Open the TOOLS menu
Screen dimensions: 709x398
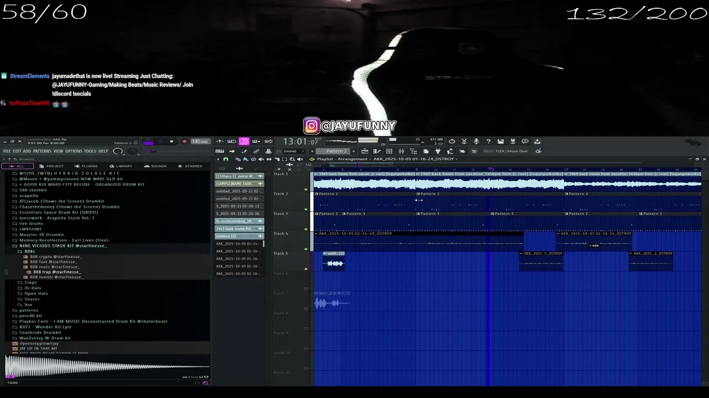(x=90, y=151)
